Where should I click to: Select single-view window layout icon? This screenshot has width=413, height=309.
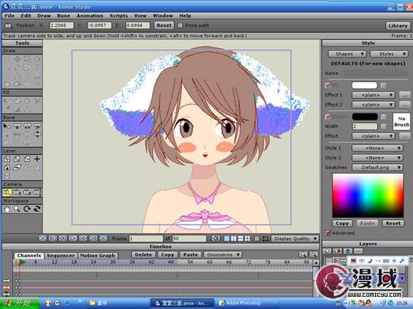[x=226, y=238]
